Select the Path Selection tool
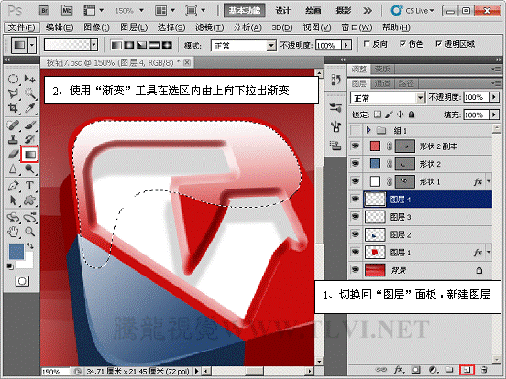 coord(13,200)
